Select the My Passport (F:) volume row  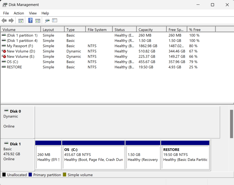pos(20,46)
